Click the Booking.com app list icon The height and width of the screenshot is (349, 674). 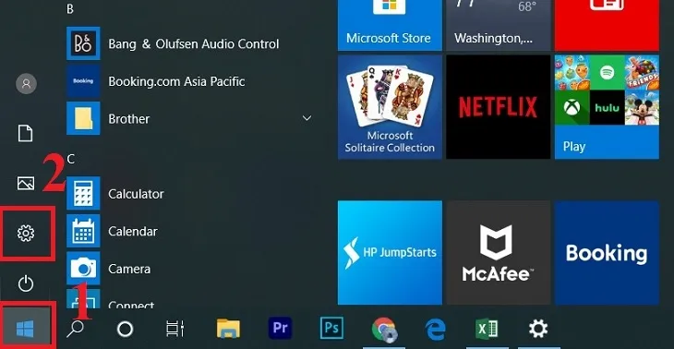tap(83, 81)
